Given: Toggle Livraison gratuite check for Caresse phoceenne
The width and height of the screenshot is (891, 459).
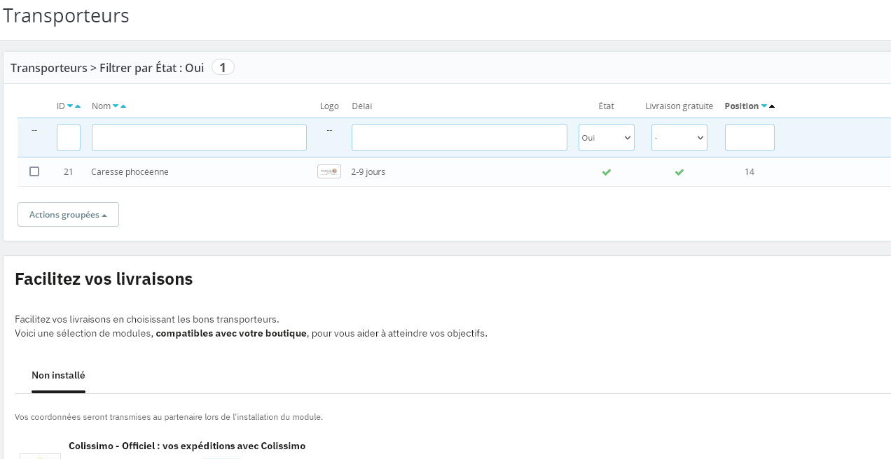Looking at the screenshot, I should tap(679, 172).
